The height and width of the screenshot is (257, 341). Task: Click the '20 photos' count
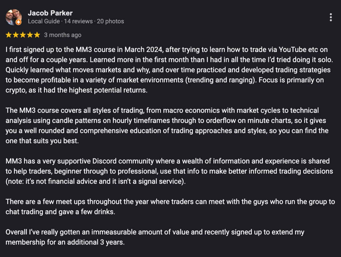tap(111, 21)
